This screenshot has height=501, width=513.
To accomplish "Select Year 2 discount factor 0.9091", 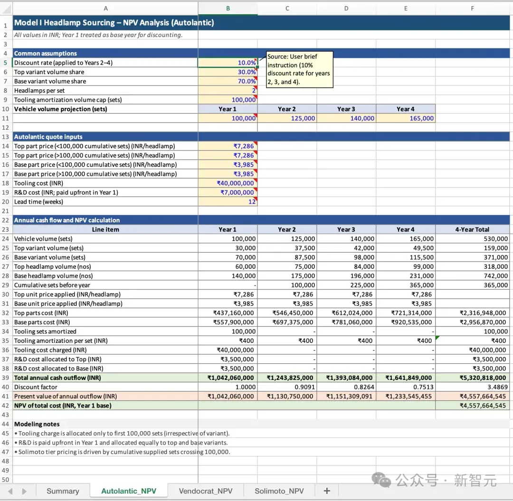I will pyautogui.click(x=287, y=387).
